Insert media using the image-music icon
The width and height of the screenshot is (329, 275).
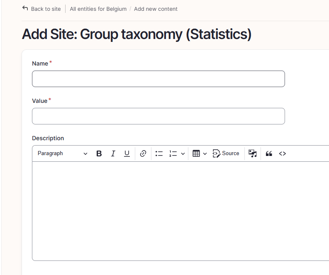point(252,153)
